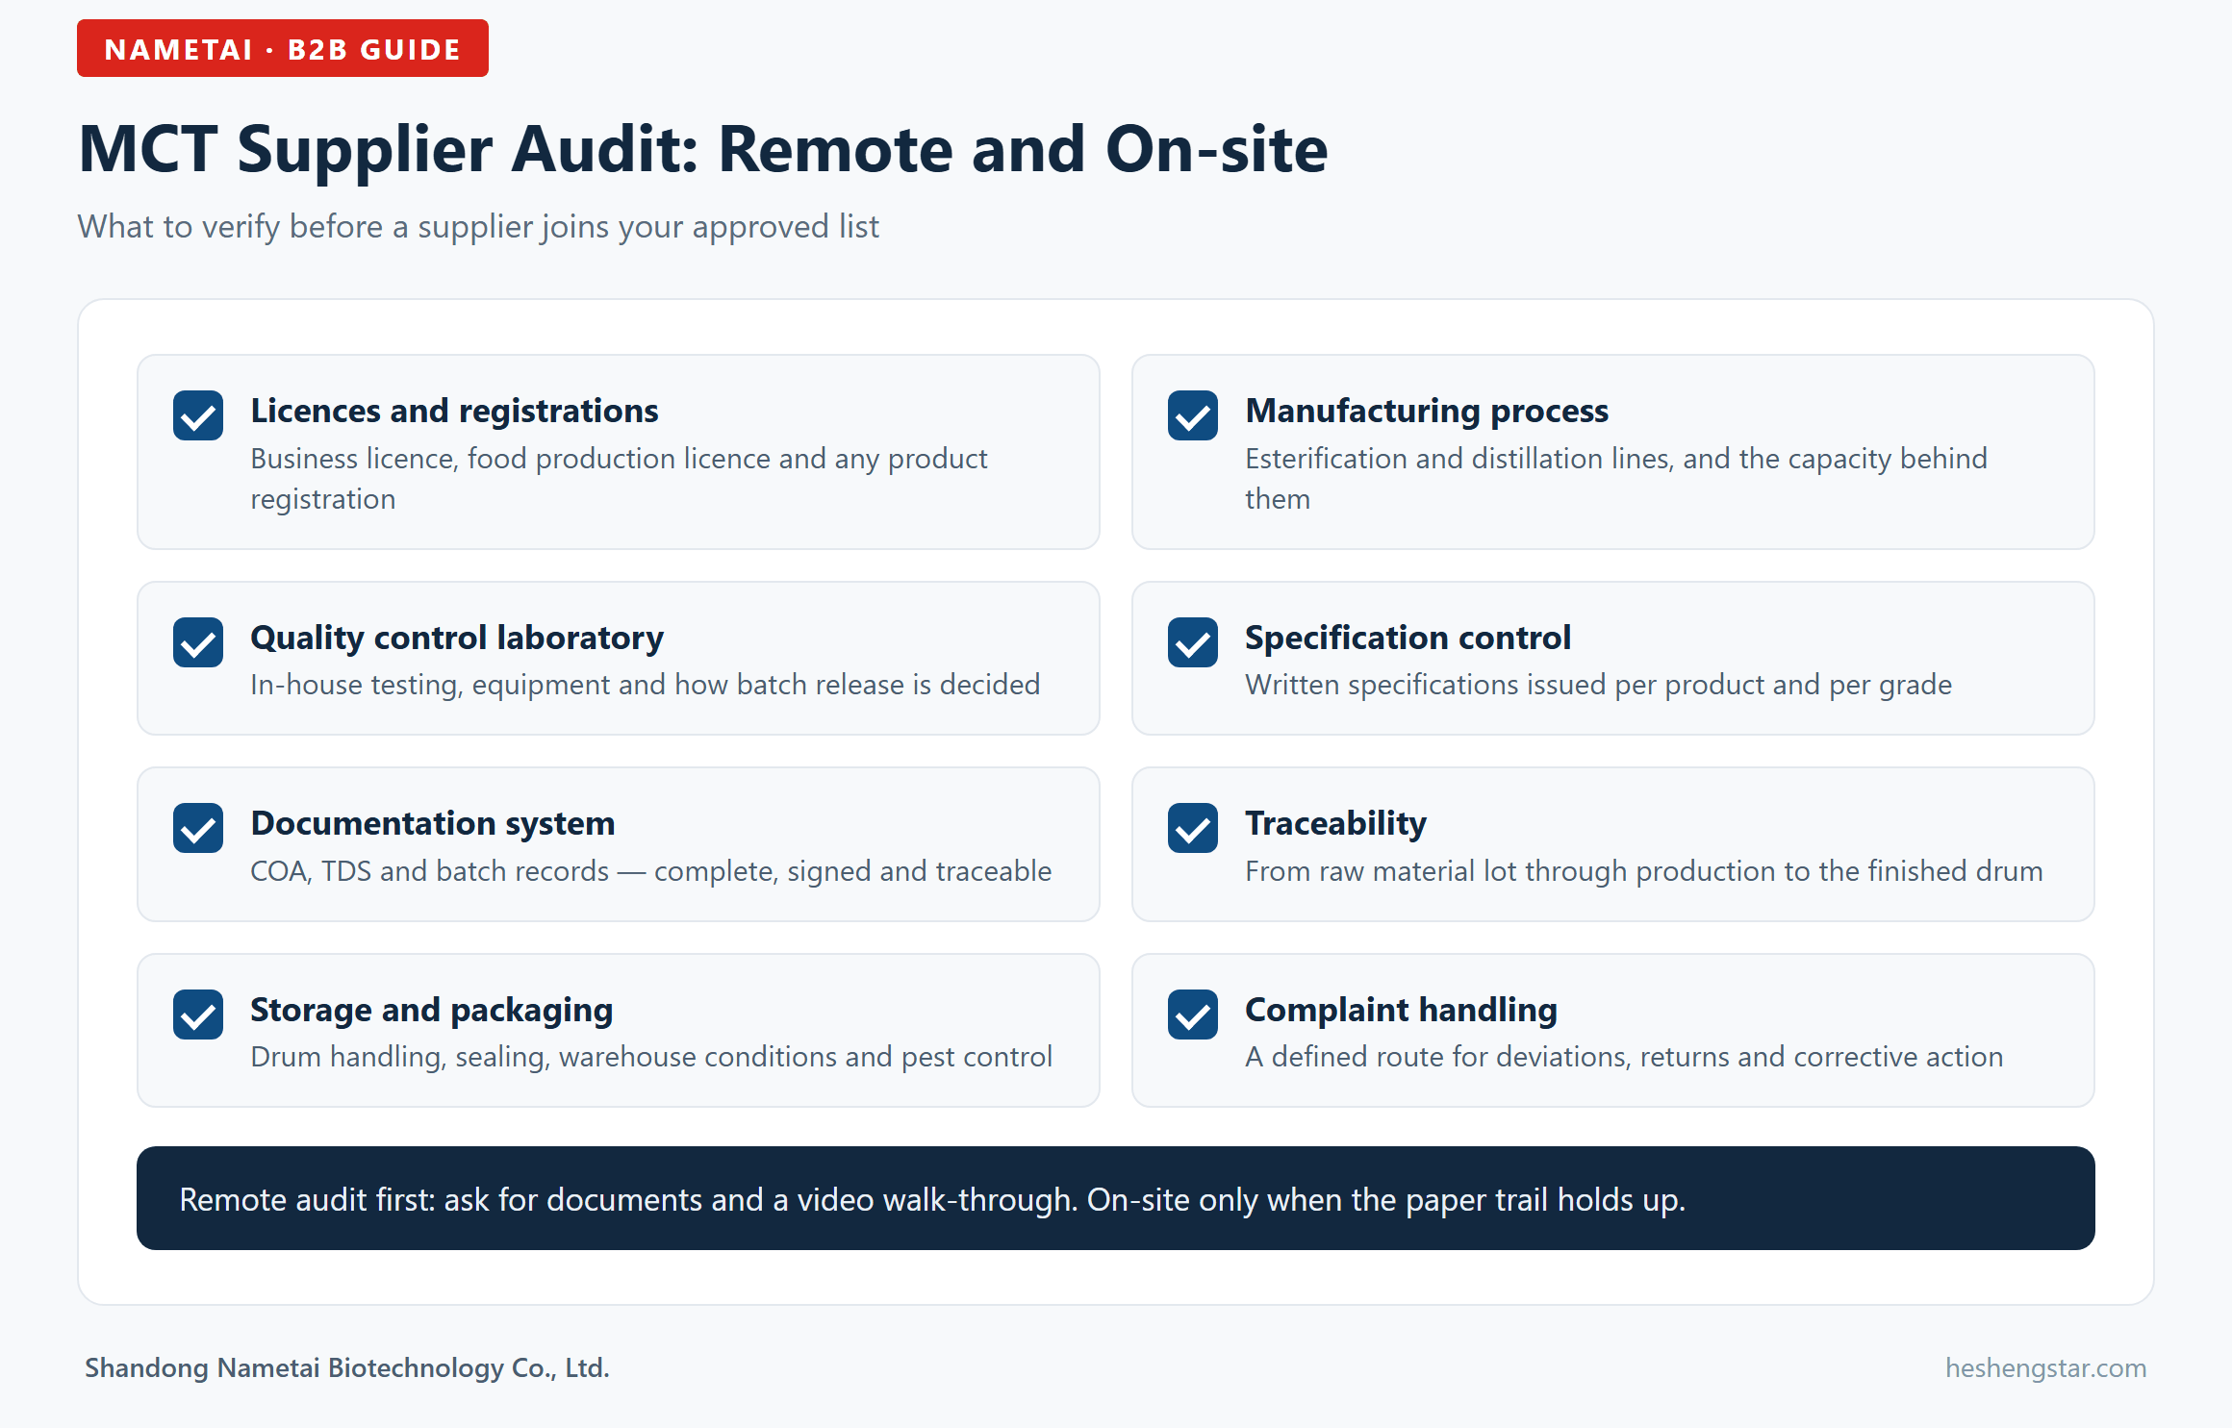Click the NAMETAI · B2B GUIDE badge

click(283, 48)
